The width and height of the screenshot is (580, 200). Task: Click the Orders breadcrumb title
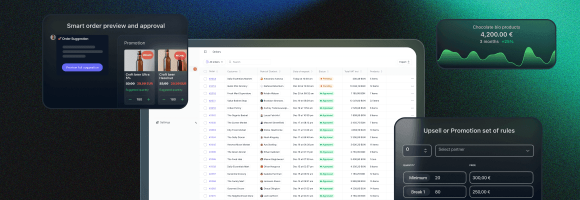[216, 52]
